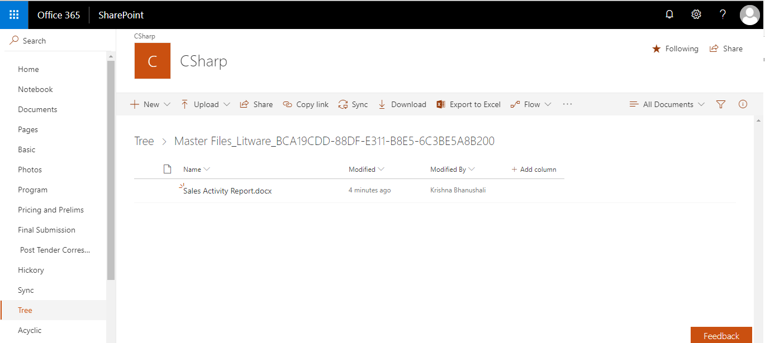Click the site Share icon in header
Viewport: 765px width, 343px height.
tap(714, 49)
